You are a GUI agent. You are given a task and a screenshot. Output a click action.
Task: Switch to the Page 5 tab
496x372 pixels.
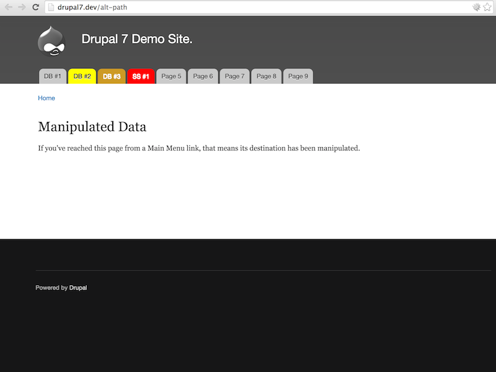[x=171, y=76]
